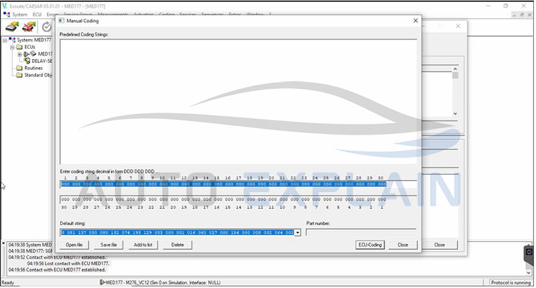Click log line '04:19:52 Contact with ECU MED177 established'
The width and height of the screenshot is (536, 288).
57,257
